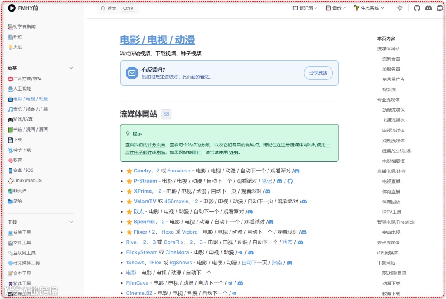Open the Flixer link
Screen dimensions: 446x299
pos(140,232)
